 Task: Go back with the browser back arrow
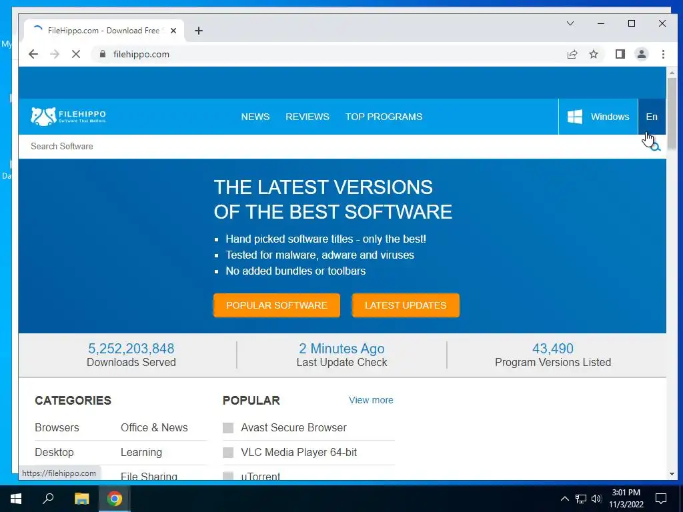(33, 54)
